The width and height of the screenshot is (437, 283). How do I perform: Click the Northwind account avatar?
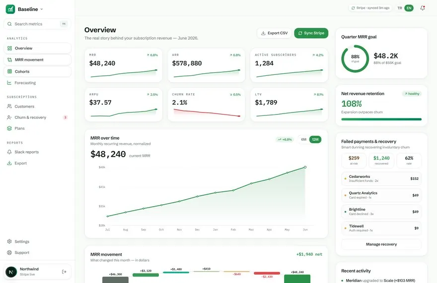11,272
